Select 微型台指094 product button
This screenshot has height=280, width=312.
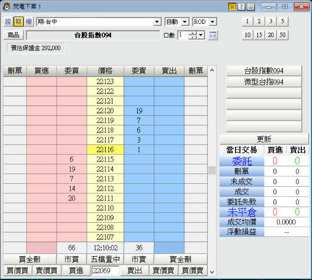(264, 82)
